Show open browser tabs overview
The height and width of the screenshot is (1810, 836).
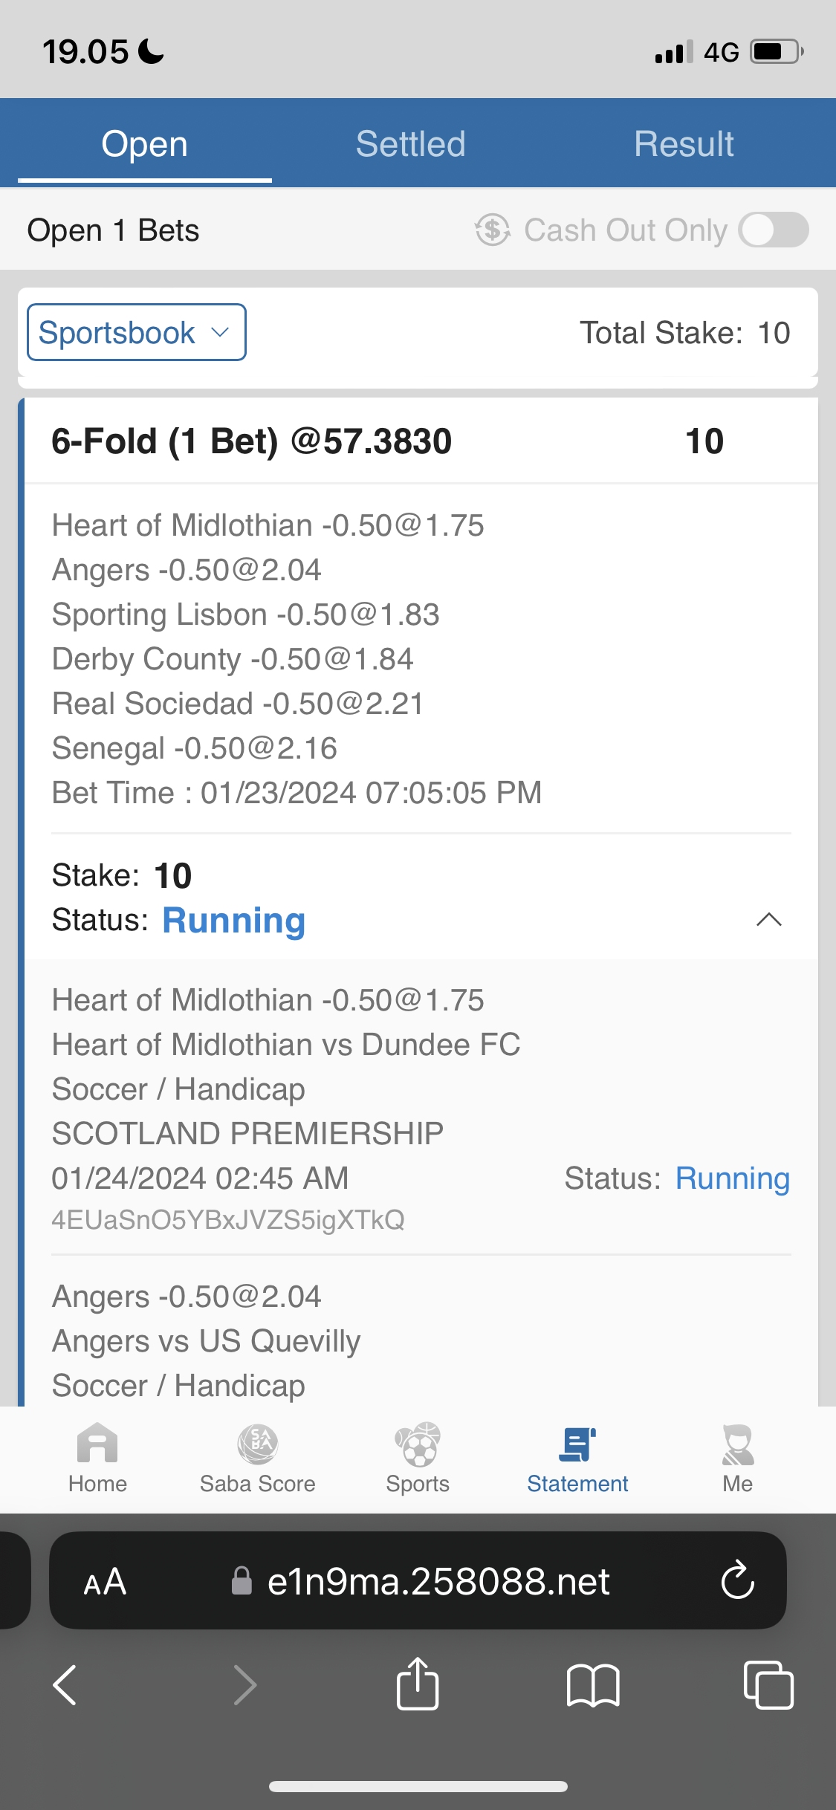(768, 1684)
